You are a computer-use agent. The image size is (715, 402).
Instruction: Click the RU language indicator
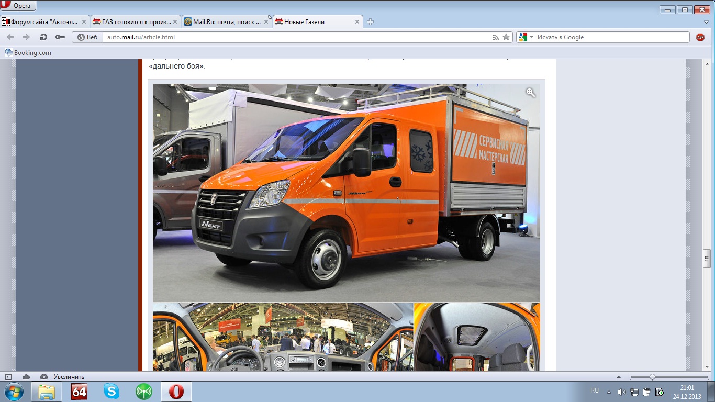click(595, 390)
